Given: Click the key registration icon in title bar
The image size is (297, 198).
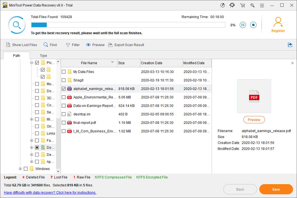Looking at the screenshot, I should [252, 5].
